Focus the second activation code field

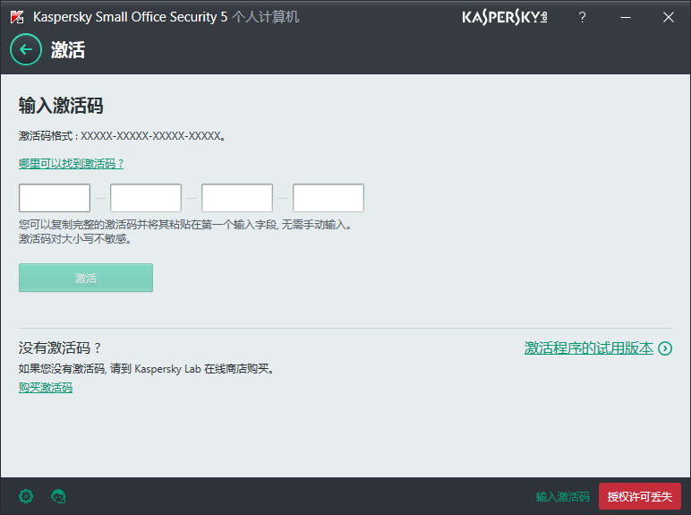[146, 198]
